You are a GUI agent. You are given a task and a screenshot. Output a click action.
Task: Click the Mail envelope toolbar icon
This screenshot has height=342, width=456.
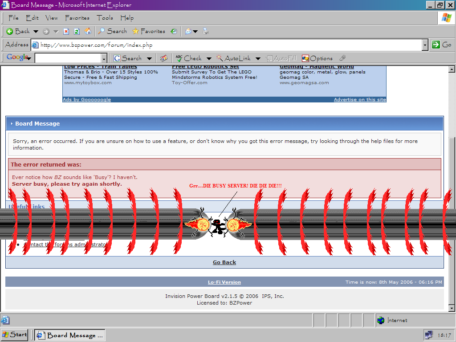point(188,31)
